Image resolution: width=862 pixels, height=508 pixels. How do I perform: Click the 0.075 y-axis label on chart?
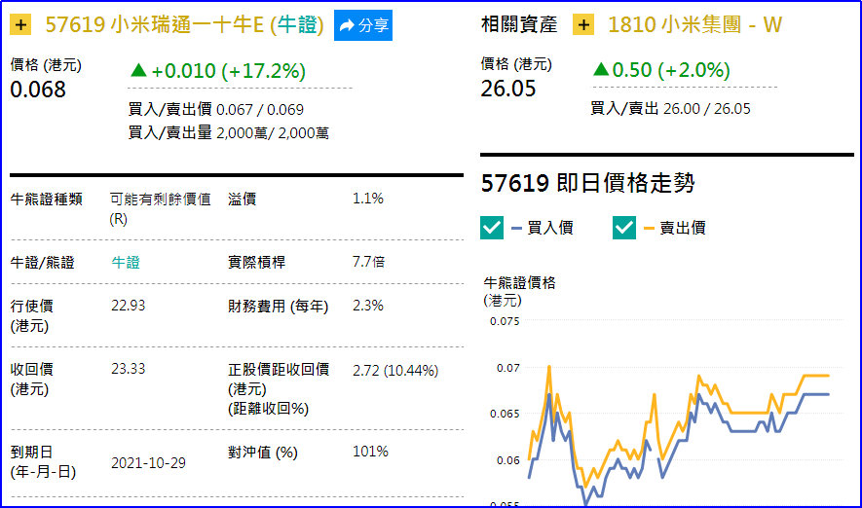coord(505,321)
